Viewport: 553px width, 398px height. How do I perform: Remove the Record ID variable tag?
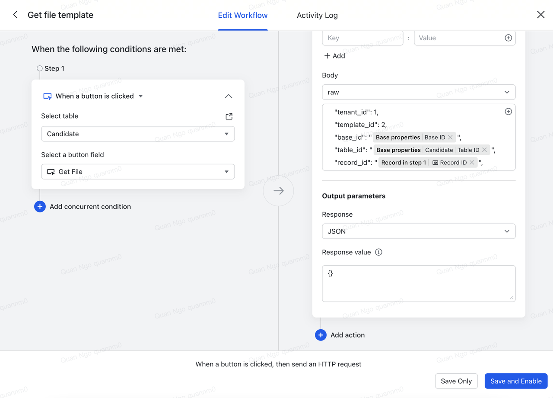pos(472,162)
